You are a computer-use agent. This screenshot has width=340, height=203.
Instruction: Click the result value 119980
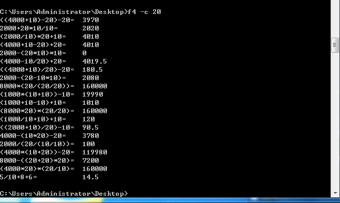[x=95, y=152]
